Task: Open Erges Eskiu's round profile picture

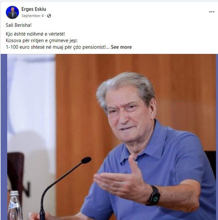Action: (12, 12)
